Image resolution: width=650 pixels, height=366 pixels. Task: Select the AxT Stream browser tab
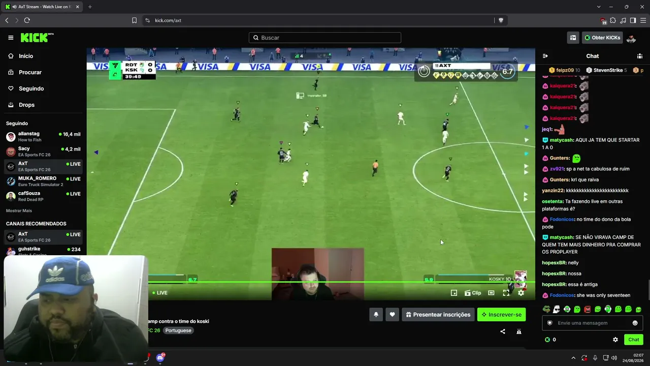click(x=42, y=7)
